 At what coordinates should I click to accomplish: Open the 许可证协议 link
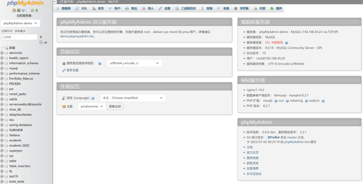254,174
